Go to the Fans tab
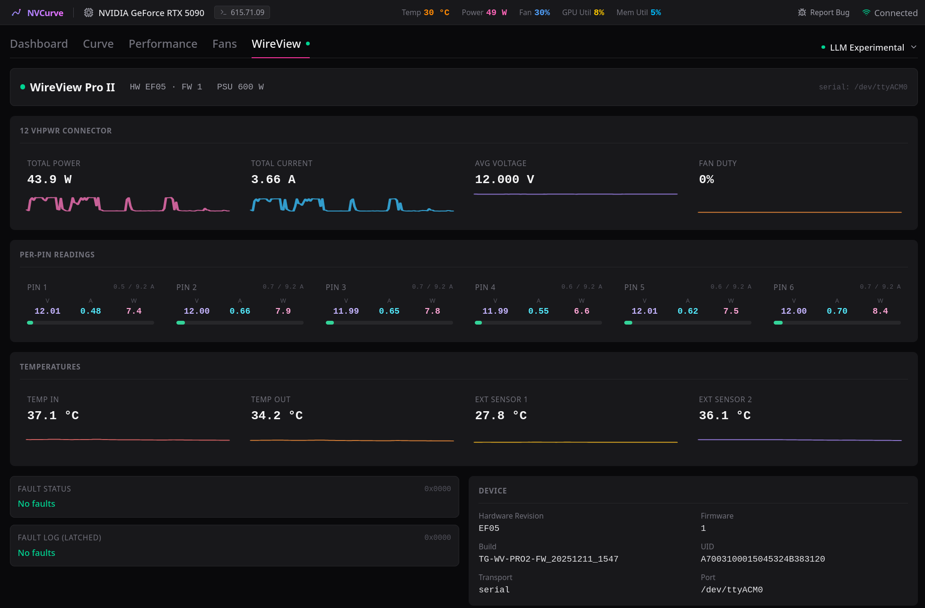Image resolution: width=925 pixels, height=608 pixels. (x=225, y=44)
